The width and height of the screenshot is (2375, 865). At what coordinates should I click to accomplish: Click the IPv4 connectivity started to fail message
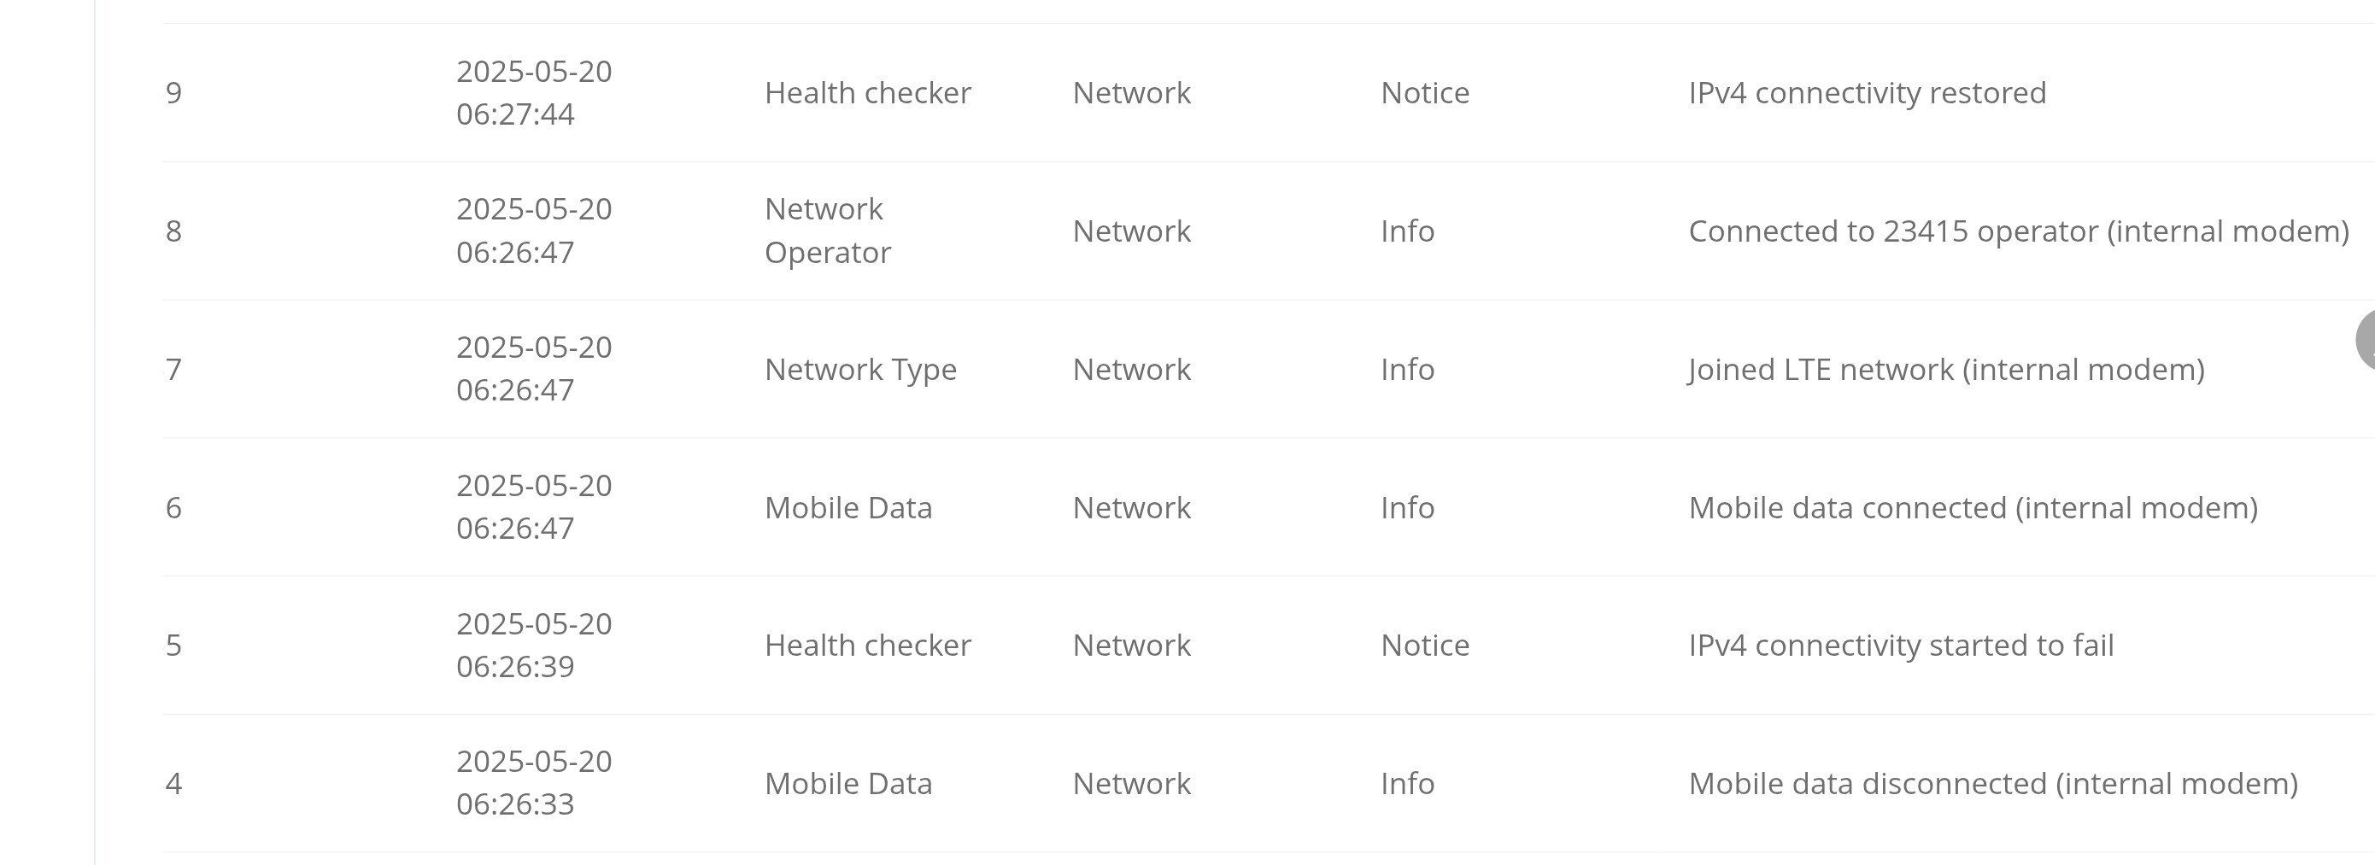1901,645
